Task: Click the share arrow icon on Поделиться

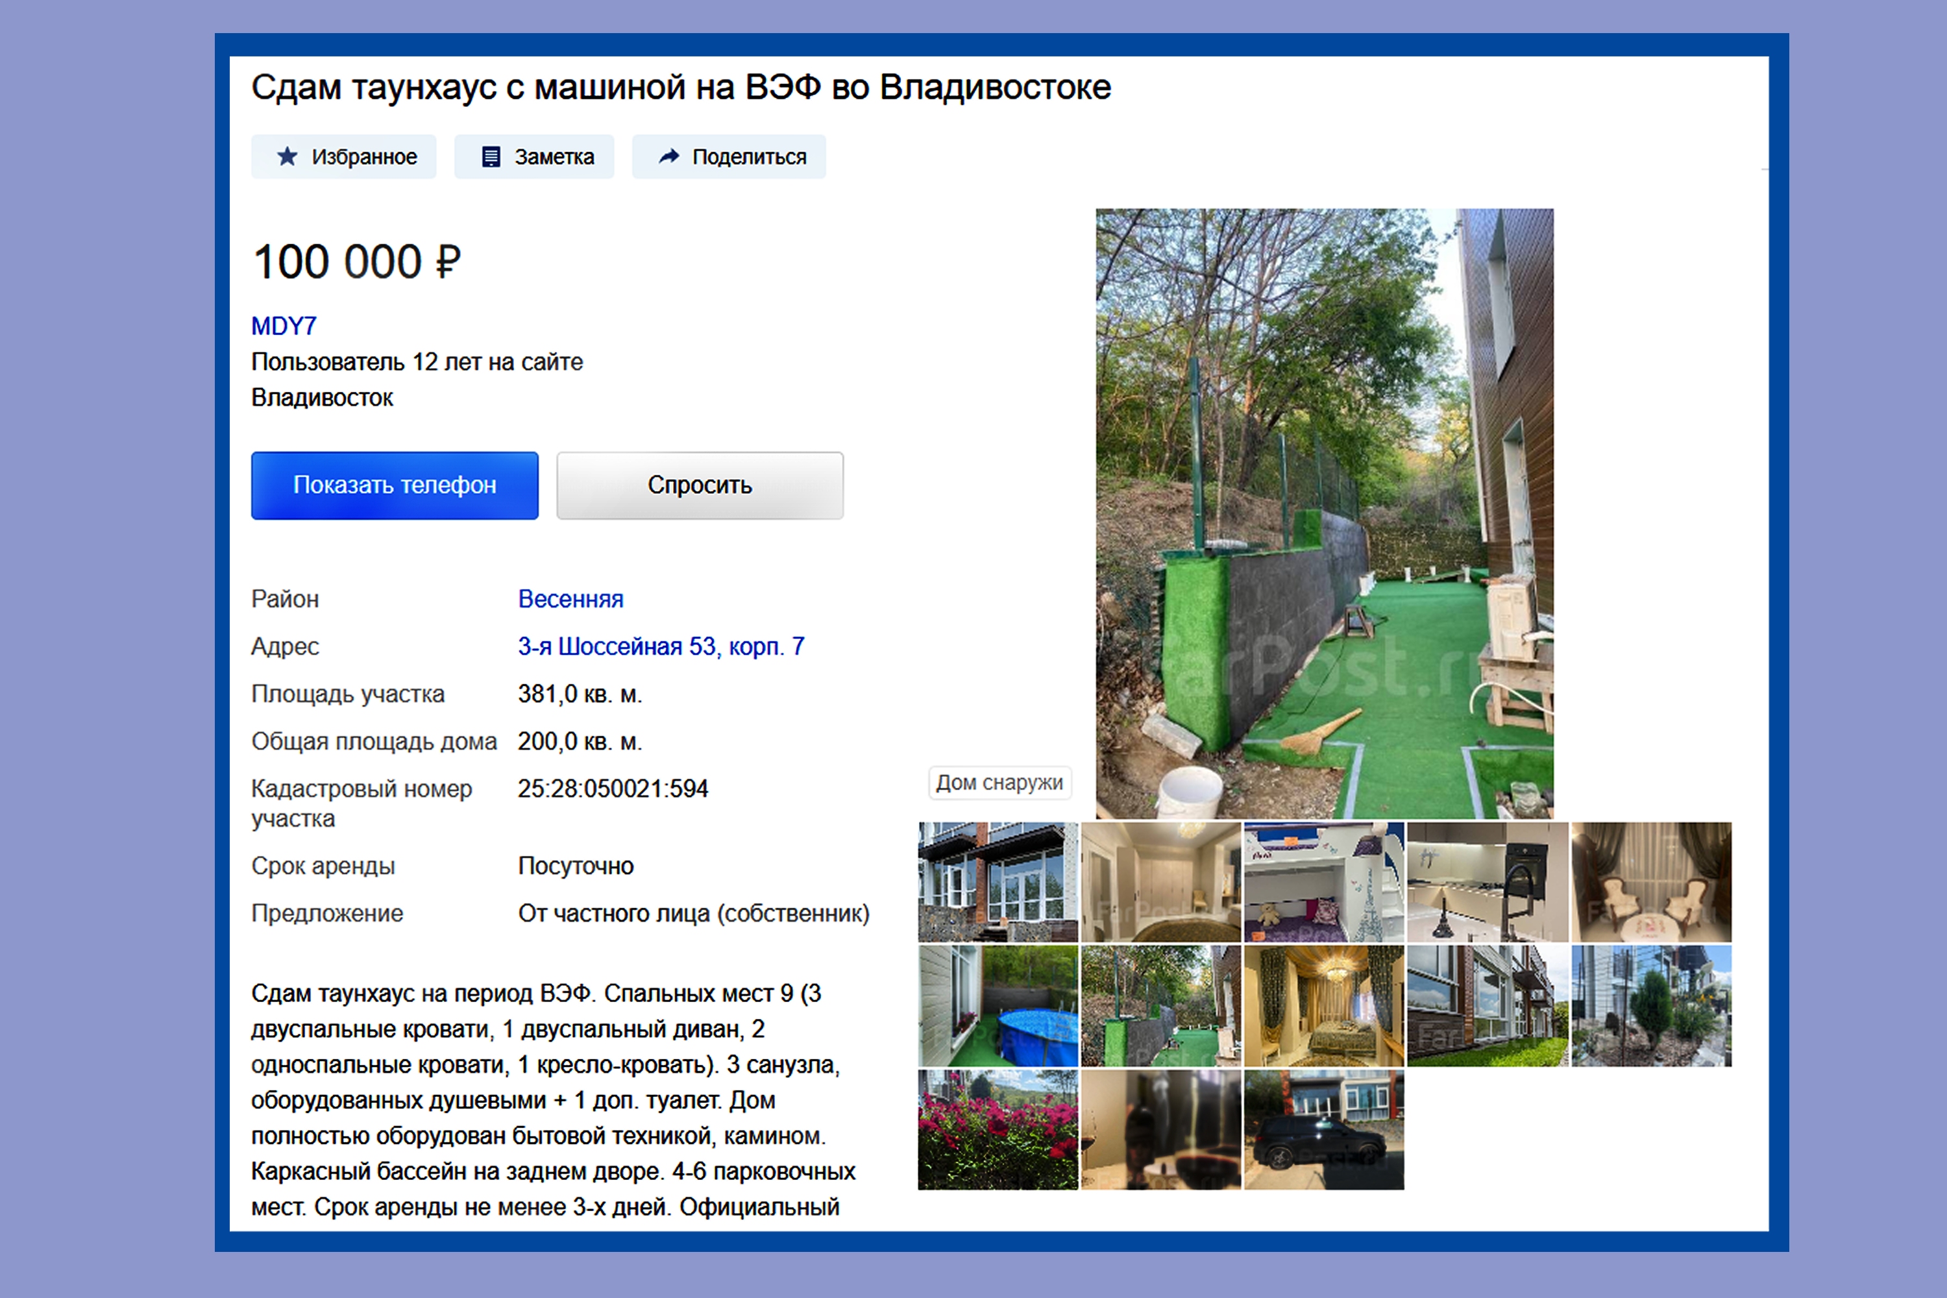Action: tap(669, 156)
